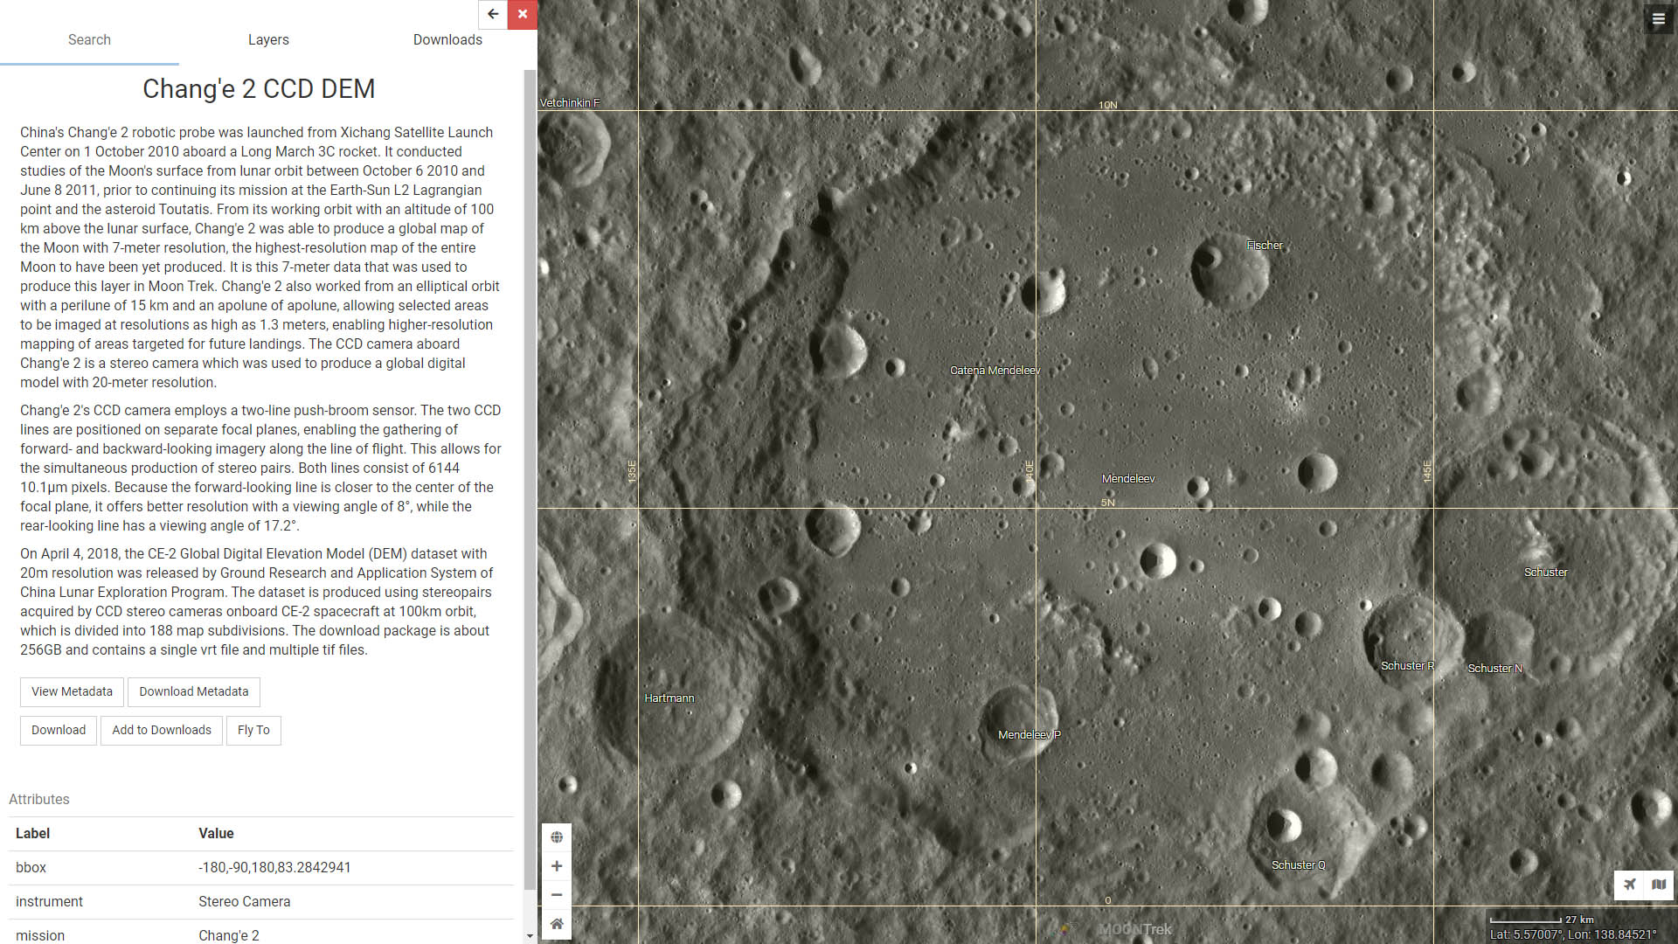Click the Chang'e 2 CCD DEM heading

point(259,89)
